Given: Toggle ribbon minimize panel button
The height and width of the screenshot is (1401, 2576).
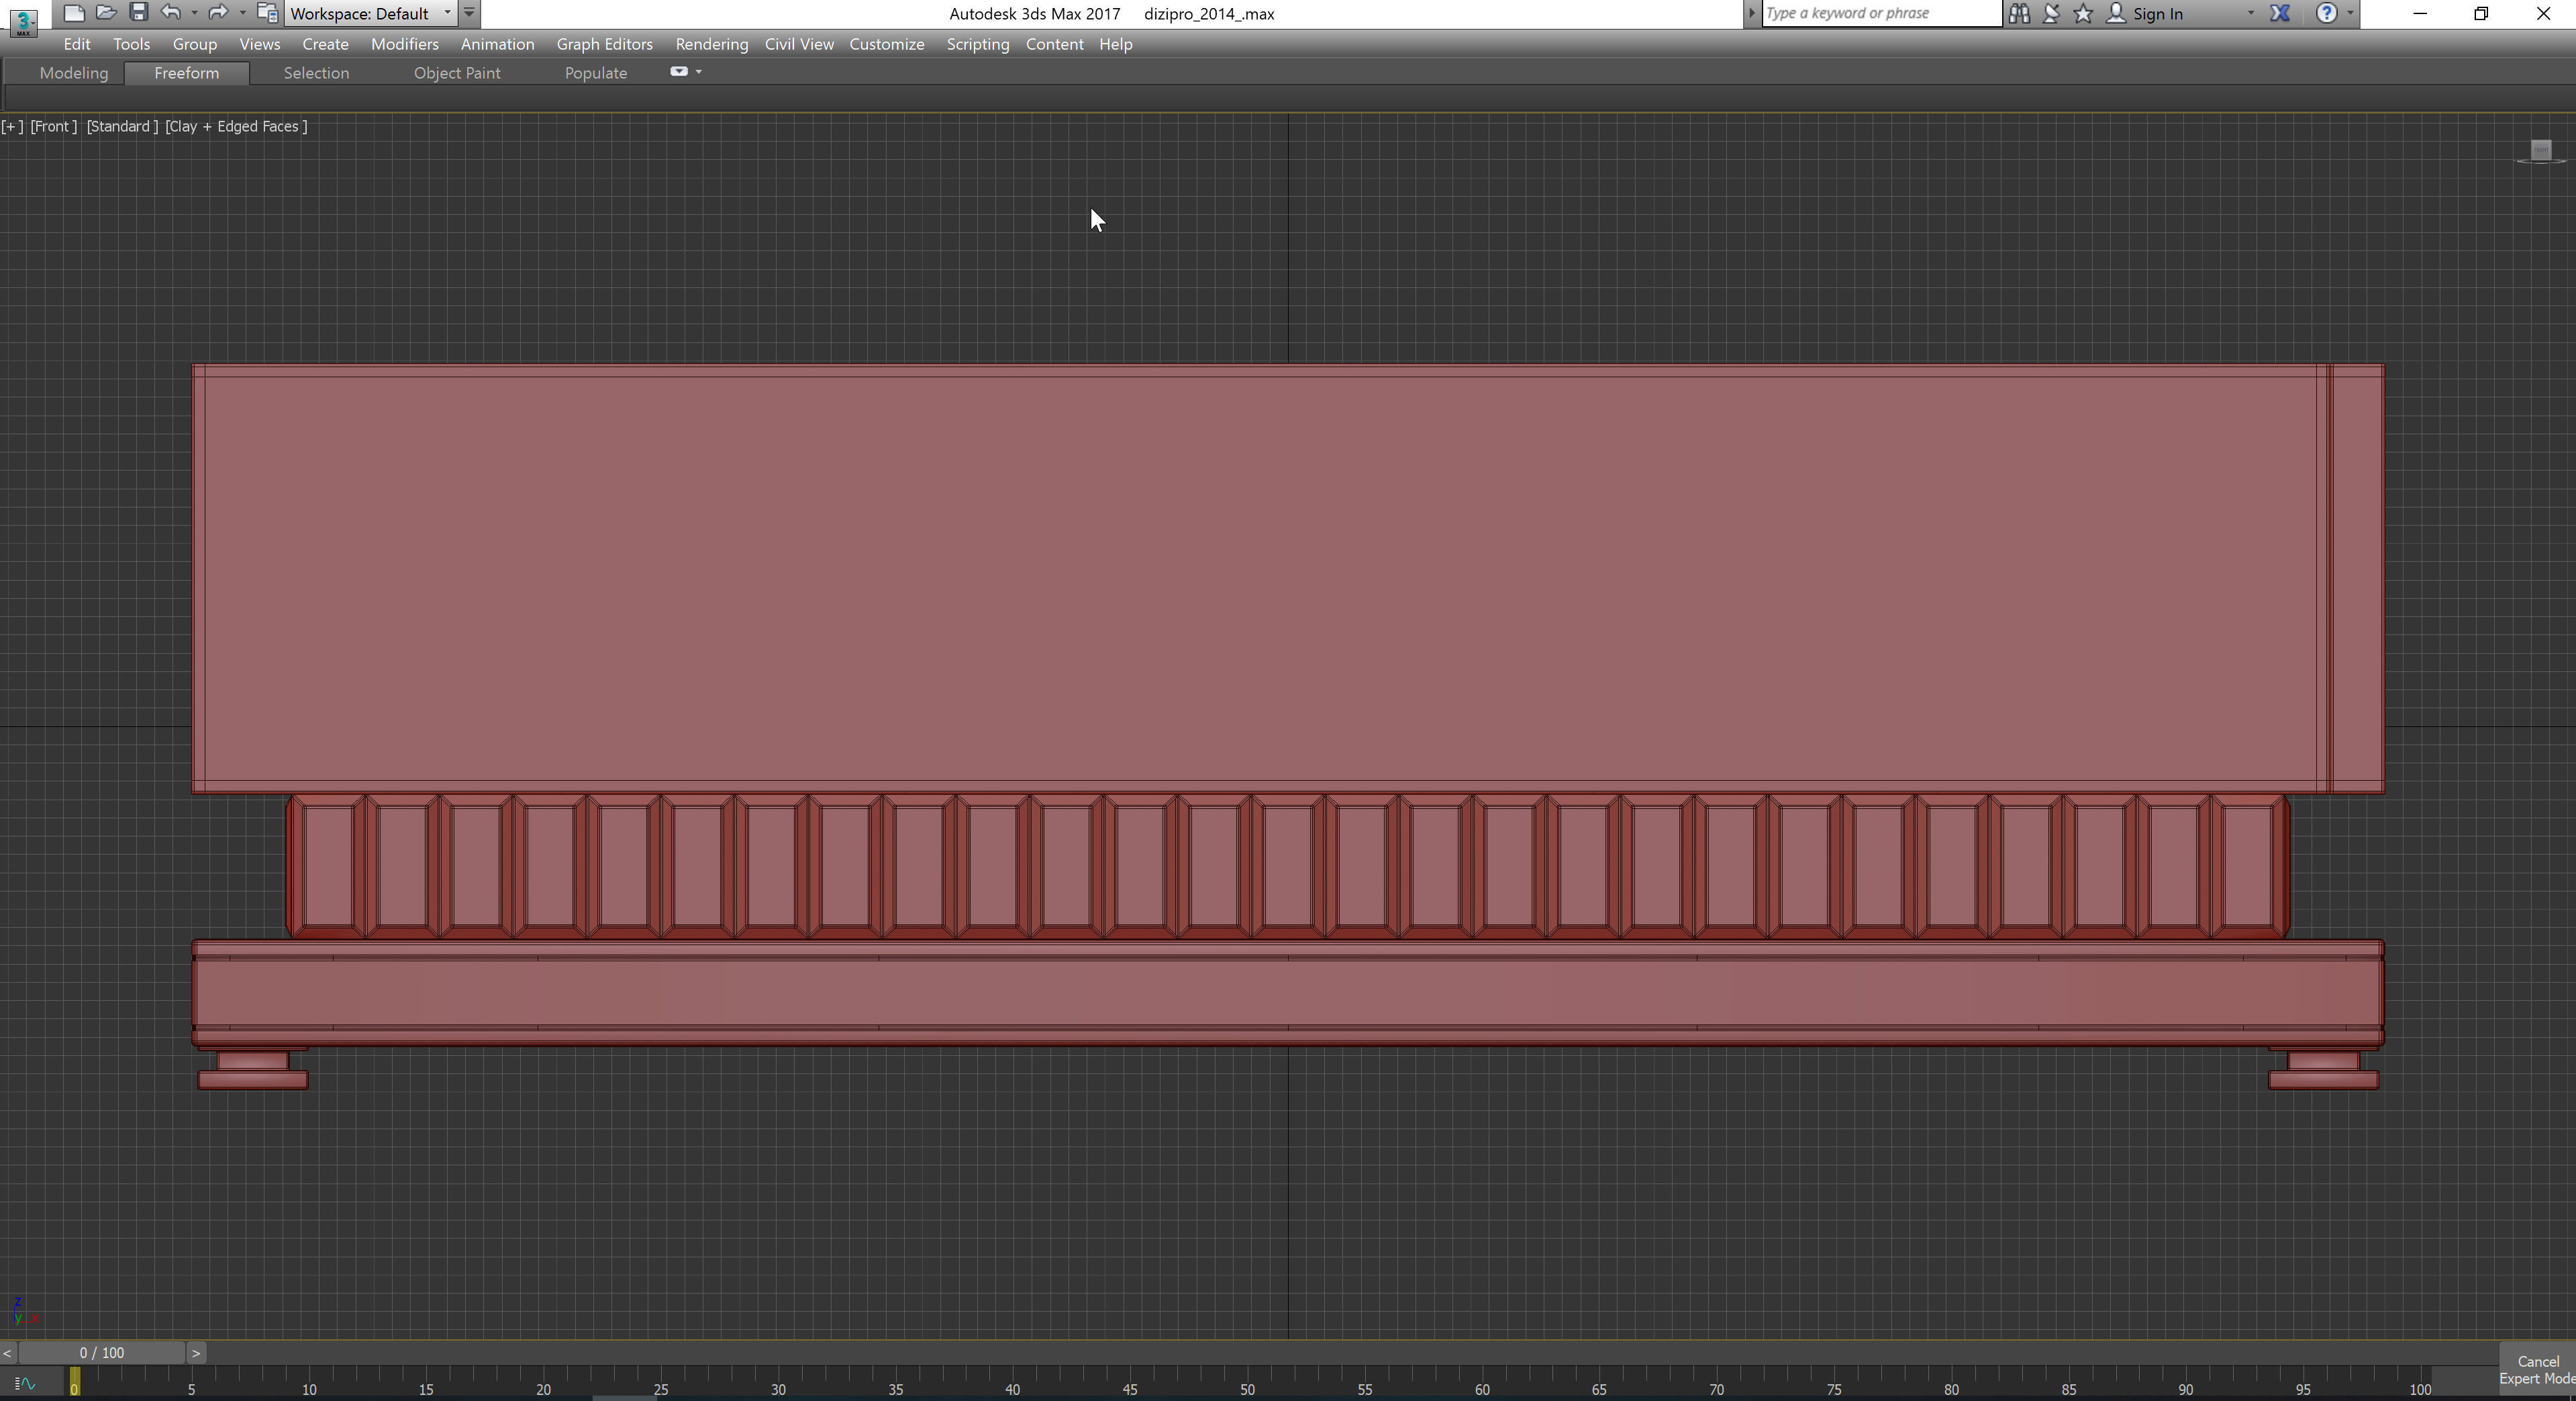Looking at the screenshot, I should pyautogui.click(x=679, y=72).
